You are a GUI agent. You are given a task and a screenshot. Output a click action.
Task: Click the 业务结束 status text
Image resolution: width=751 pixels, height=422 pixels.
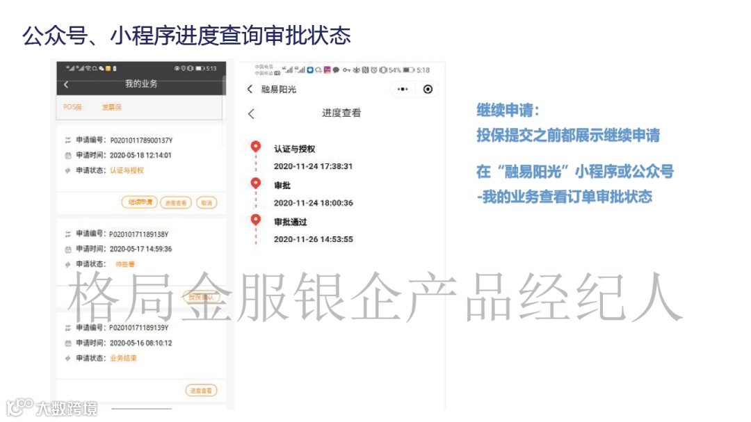tap(123, 358)
